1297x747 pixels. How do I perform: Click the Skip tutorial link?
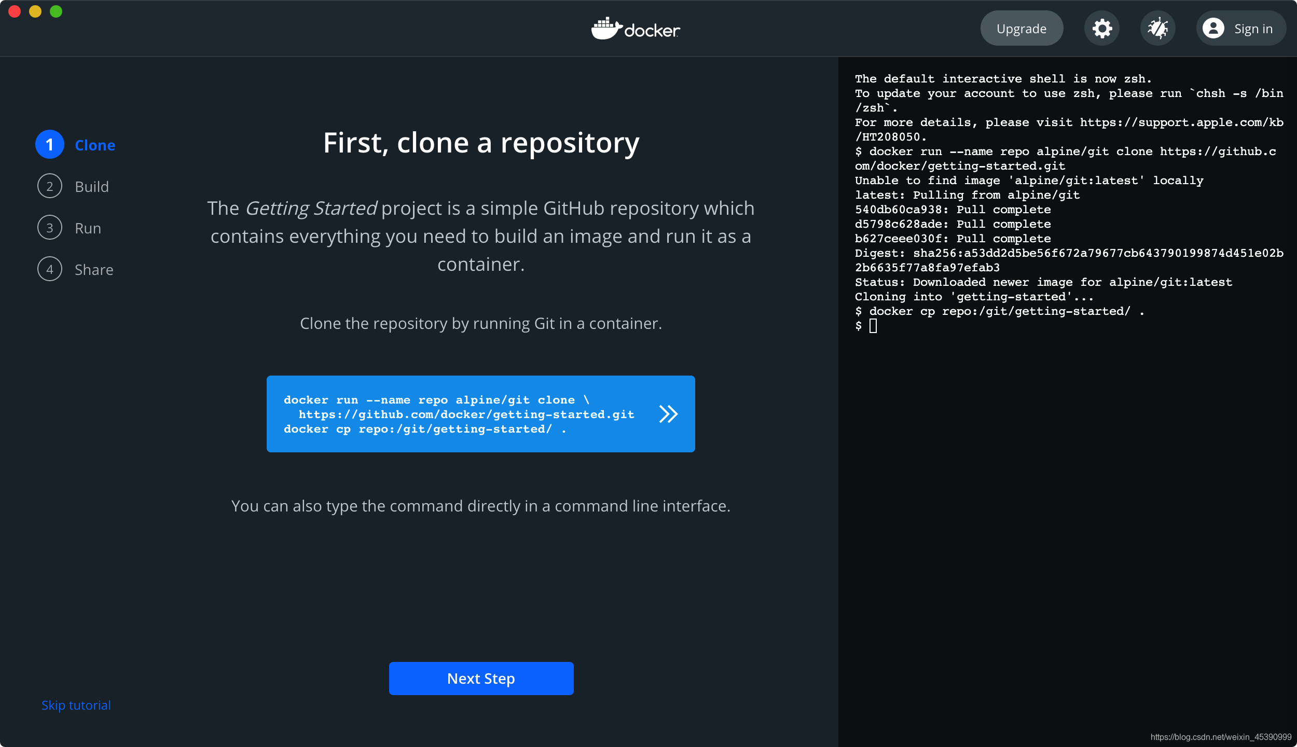click(x=76, y=705)
